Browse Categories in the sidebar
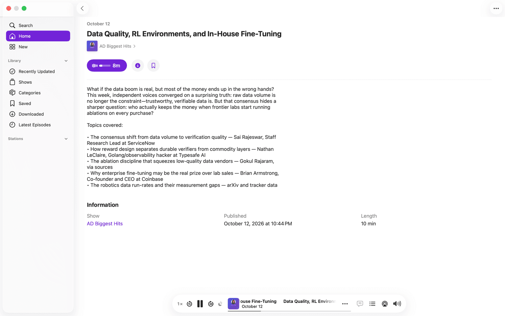 [x=38, y=93]
